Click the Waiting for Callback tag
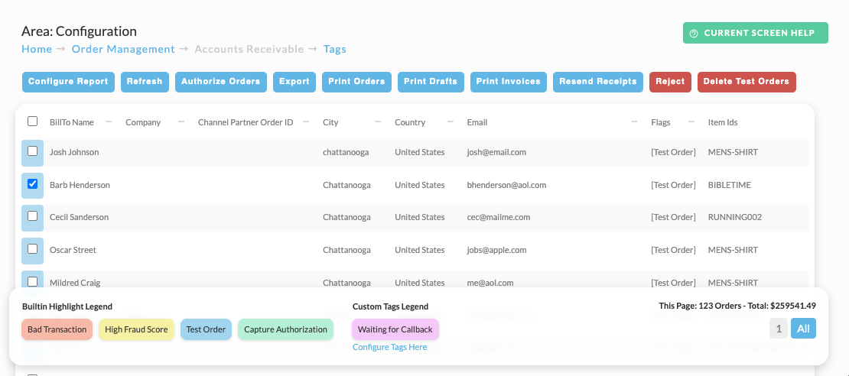849x376 pixels. coord(395,329)
